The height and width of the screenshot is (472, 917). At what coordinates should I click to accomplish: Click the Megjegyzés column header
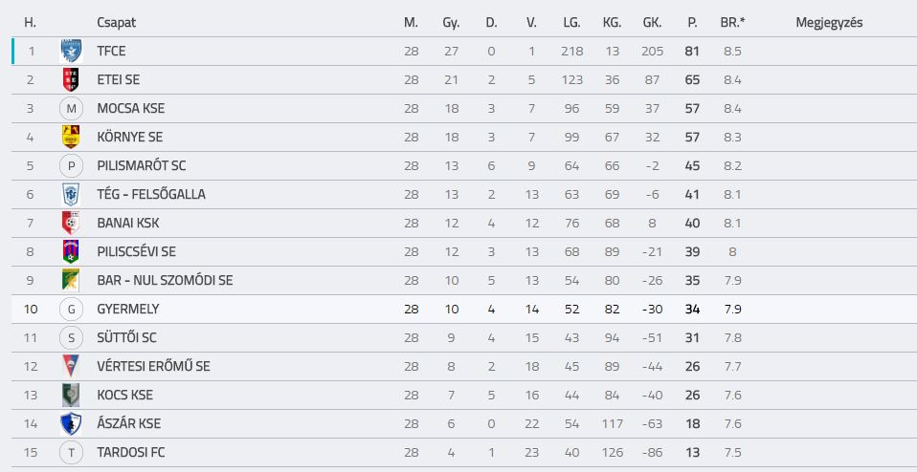[829, 23]
